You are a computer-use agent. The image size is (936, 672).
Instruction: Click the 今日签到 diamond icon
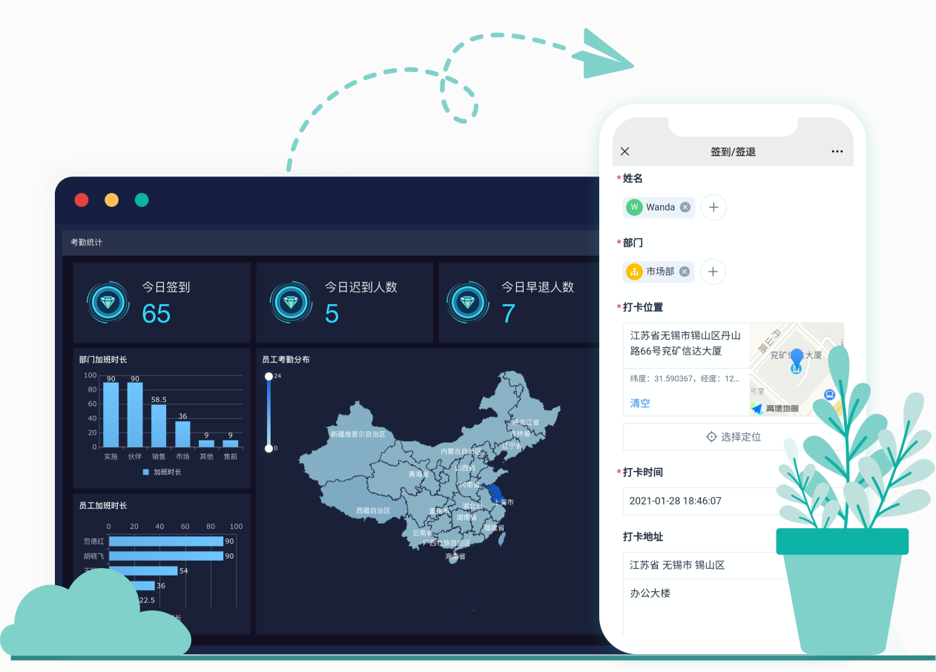click(109, 303)
